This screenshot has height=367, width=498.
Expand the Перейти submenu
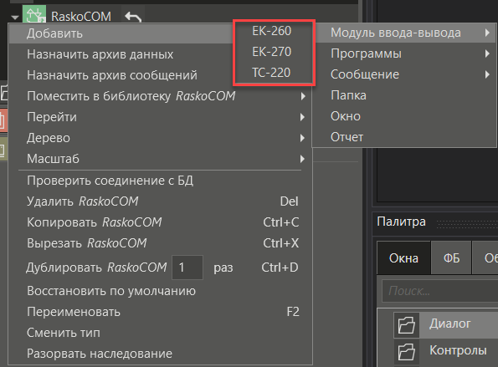160,117
